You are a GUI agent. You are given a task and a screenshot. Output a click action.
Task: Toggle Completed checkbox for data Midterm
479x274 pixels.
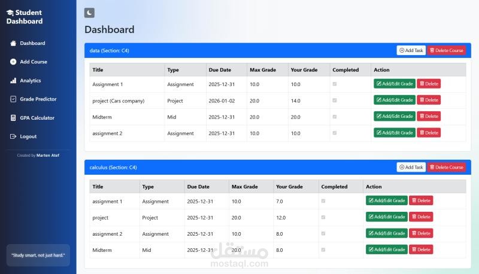click(x=335, y=117)
